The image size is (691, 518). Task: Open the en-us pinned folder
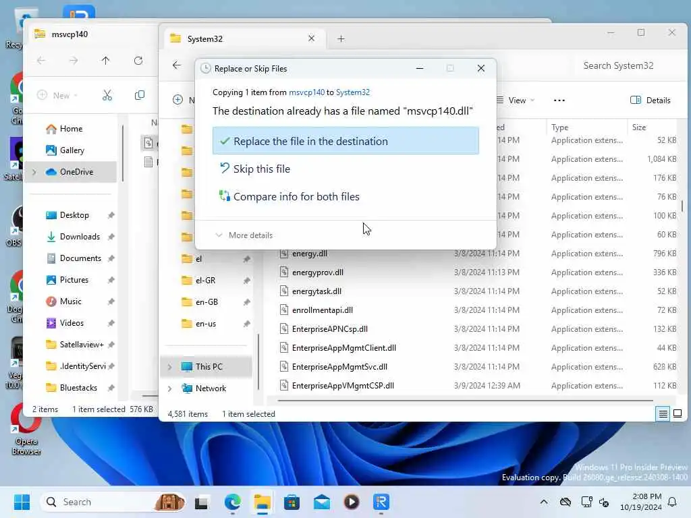click(205, 324)
